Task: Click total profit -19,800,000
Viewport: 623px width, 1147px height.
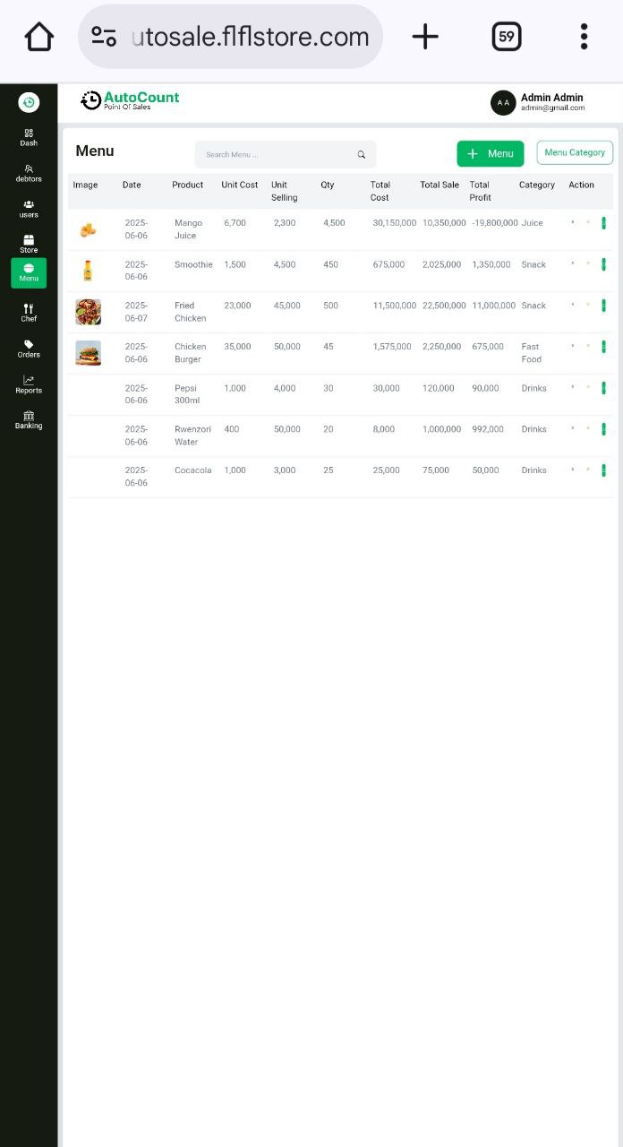Action: click(x=495, y=223)
